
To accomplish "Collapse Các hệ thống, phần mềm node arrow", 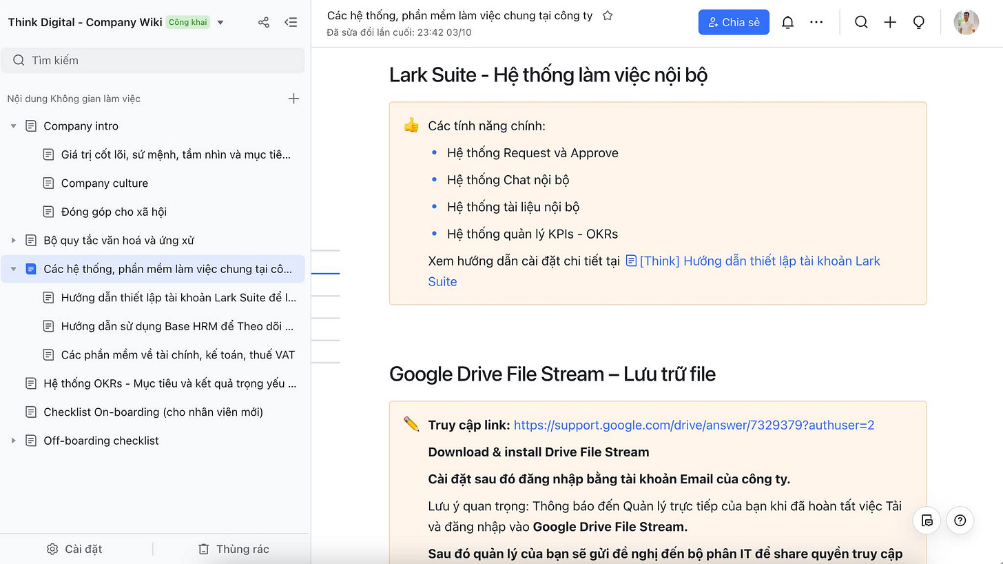I will (13, 269).
